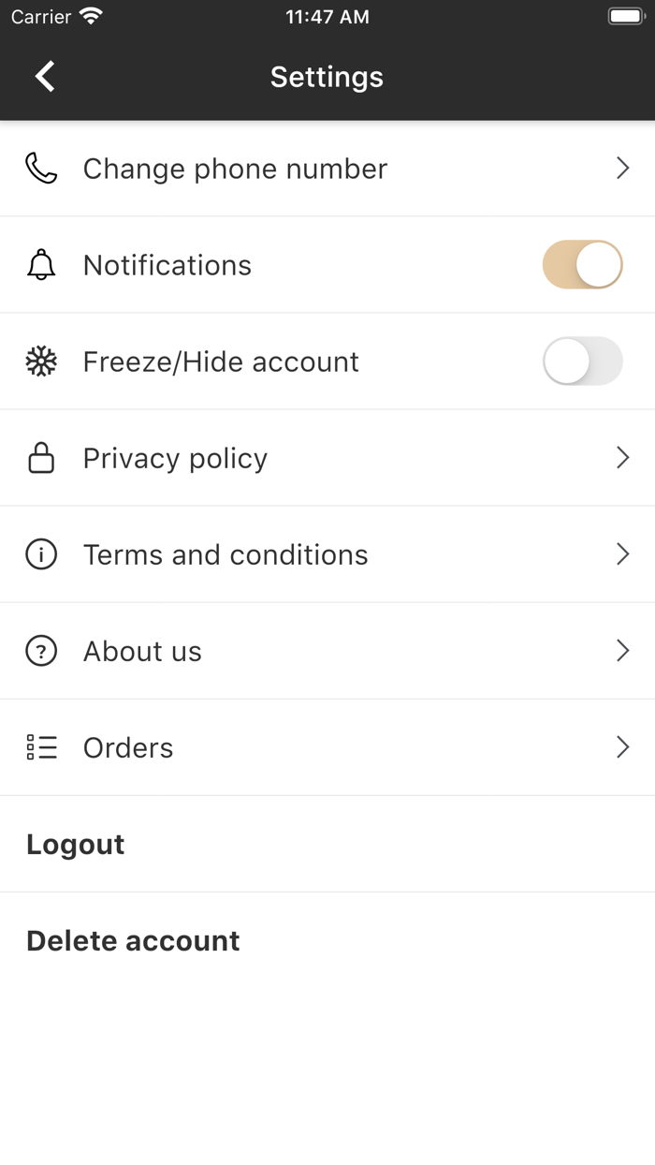
Task: Tap the back arrow icon
Action: tap(45, 77)
